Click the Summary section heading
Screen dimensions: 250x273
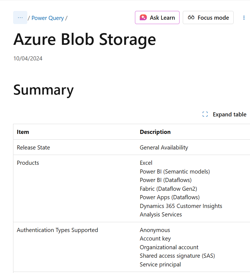pos(43,90)
